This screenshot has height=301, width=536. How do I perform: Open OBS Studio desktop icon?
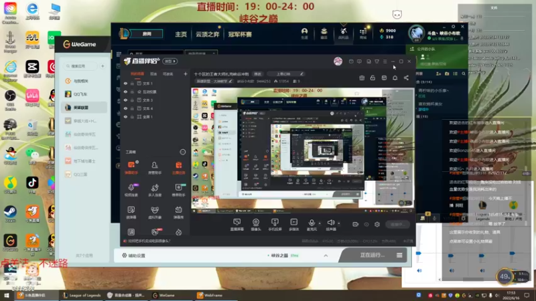[x=10, y=100]
